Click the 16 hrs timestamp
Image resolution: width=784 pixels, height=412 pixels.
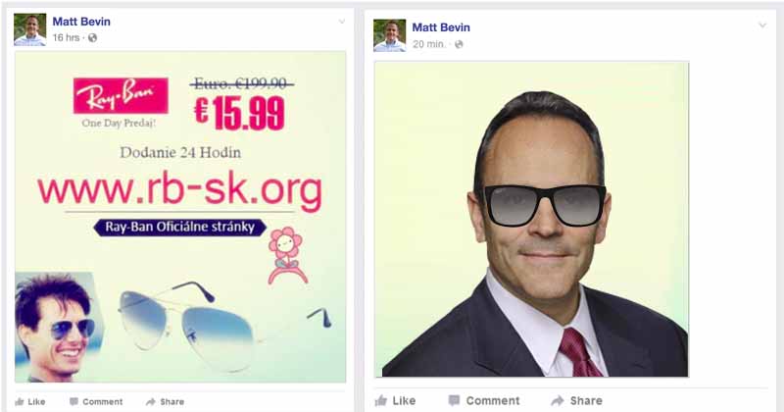point(66,37)
